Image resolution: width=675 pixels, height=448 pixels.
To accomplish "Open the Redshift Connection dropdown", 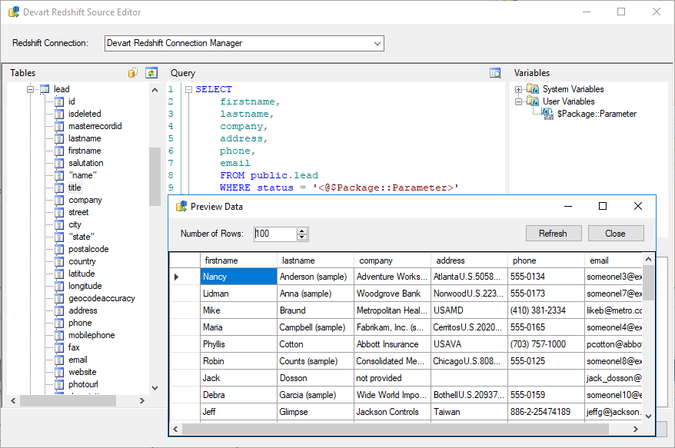I will click(x=376, y=43).
